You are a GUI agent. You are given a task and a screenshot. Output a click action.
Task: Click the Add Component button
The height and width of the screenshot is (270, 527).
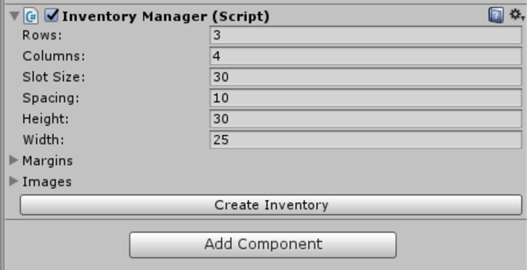(x=262, y=244)
